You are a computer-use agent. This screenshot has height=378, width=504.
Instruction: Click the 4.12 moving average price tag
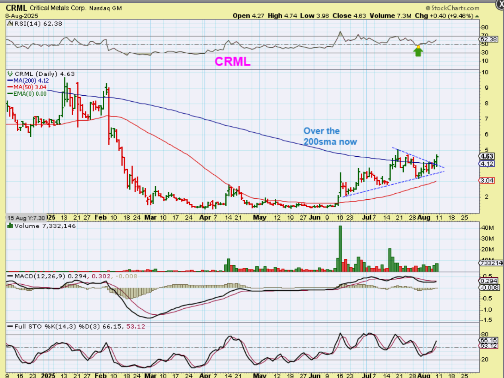pos(486,163)
